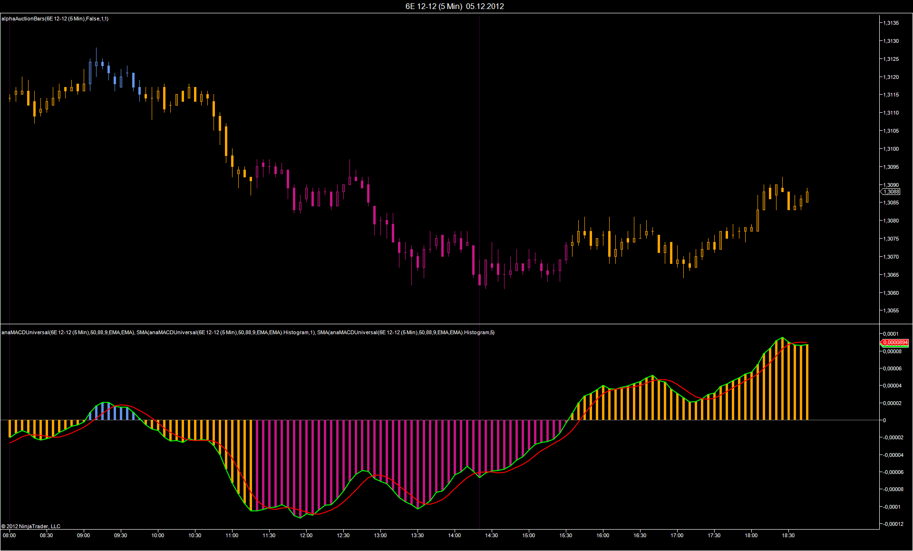Click the 1,3055 price axis label
Image resolution: width=913 pixels, height=551 pixels.
coord(891,310)
